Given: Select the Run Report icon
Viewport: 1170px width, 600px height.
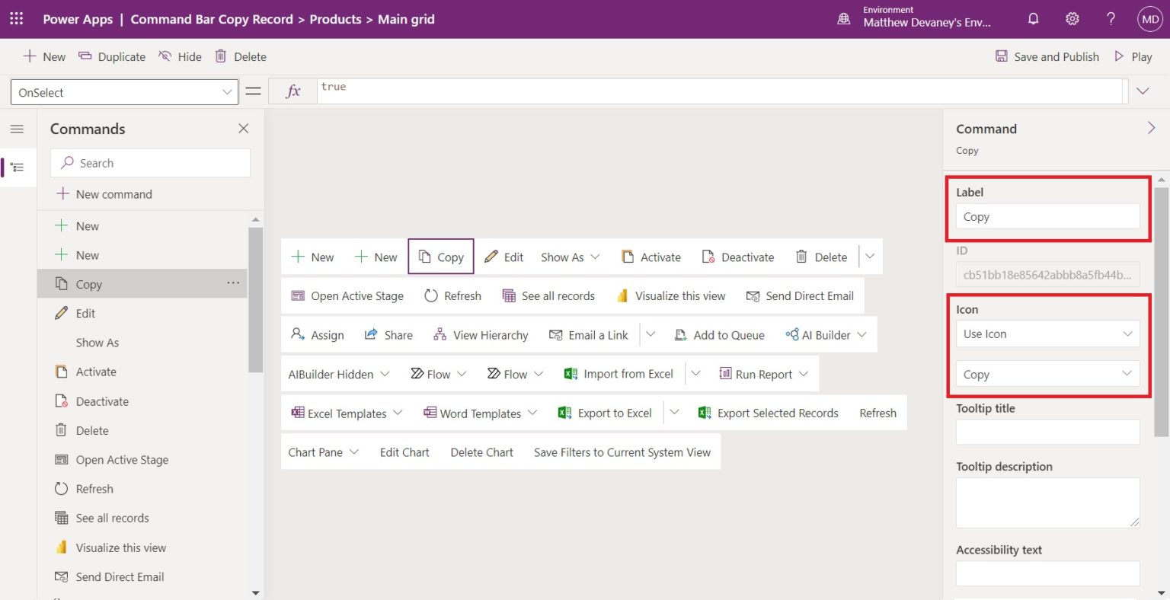Looking at the screenshot, I should pyautogui.click(x=724, y=373).
